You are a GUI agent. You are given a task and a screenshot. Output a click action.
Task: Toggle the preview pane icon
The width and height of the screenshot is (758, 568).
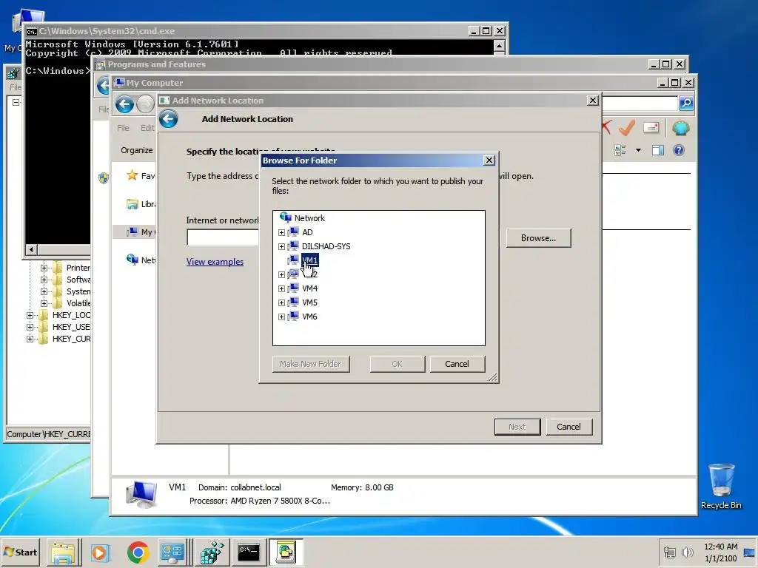(x=657, y=150)
